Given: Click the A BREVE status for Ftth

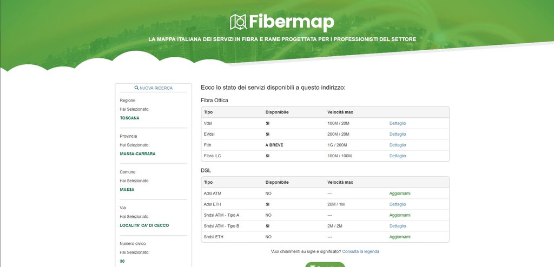Looking at the screenshot, I should tap(274, 145).
